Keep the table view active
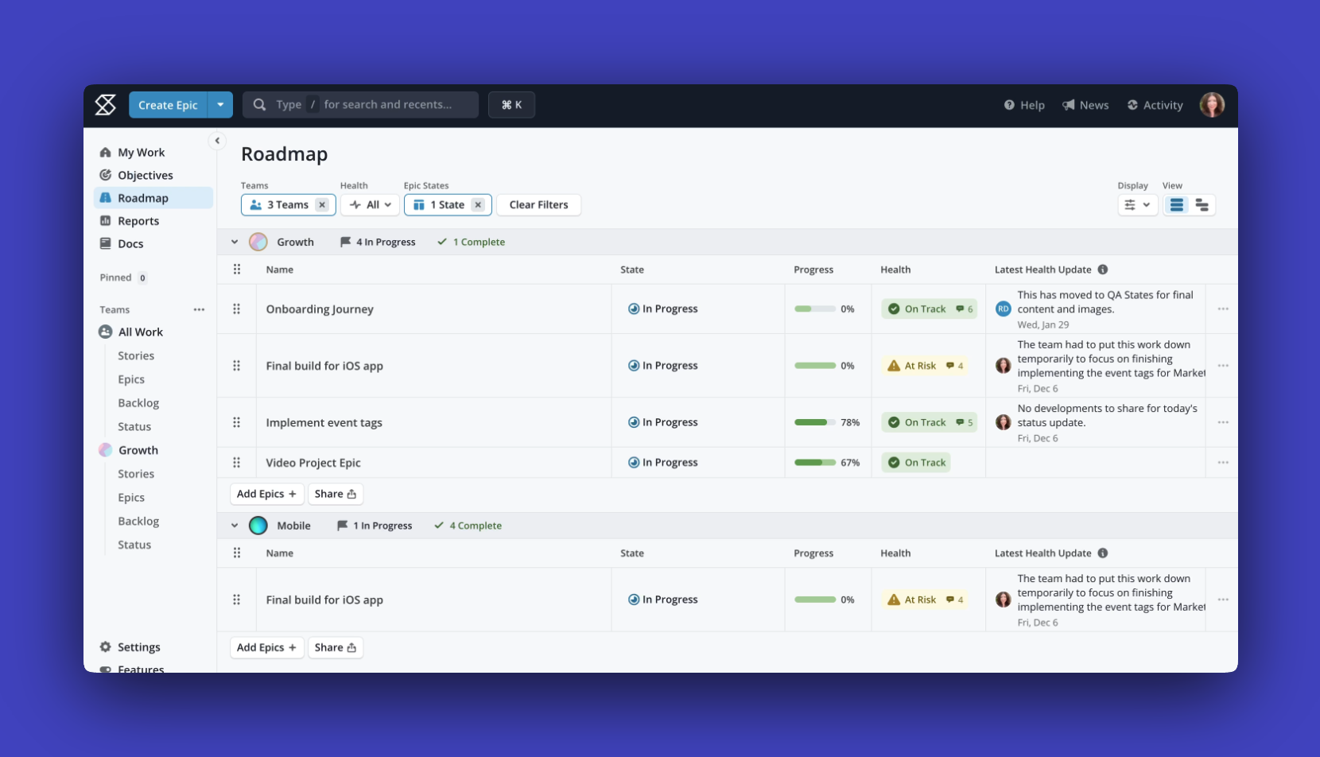1320x757 pixels. tap(1177, 204)
